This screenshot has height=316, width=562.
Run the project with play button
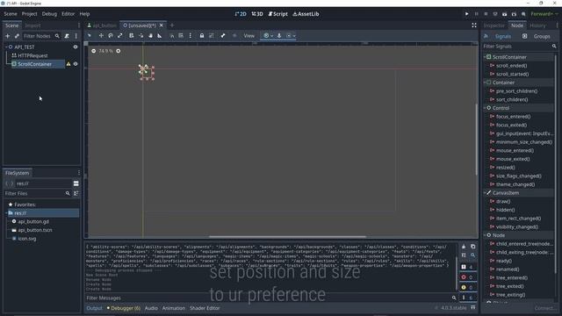[x=466, y=14]
